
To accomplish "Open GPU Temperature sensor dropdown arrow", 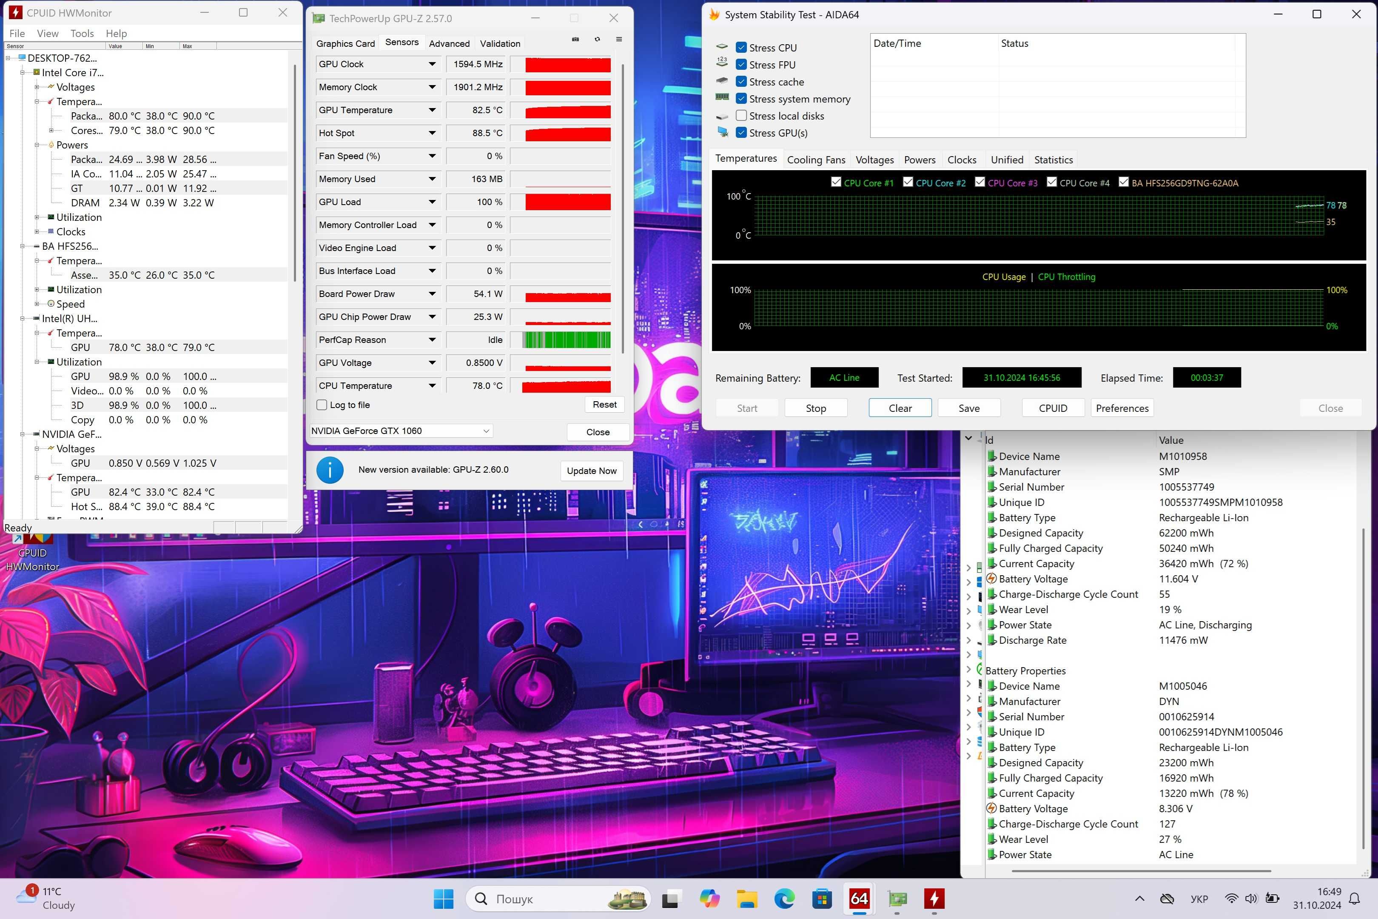I will click(x=433, y=110).
